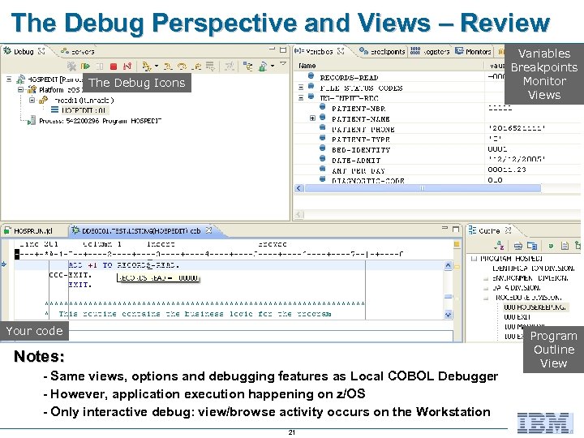Click the Outline collapse all icon
Image resolution: width=584 pixels, height=438 pixels.
tap(518, 246)
